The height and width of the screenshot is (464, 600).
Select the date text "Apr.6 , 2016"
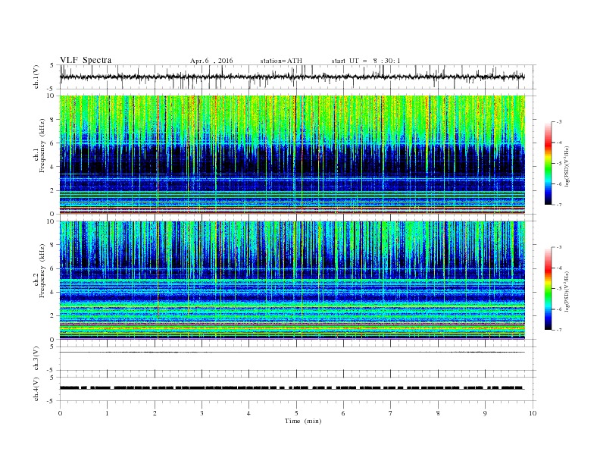[211, 61]
